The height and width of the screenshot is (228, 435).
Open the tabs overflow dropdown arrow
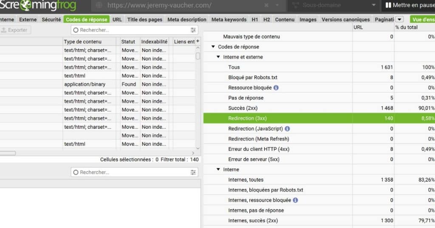click(399, 19)
